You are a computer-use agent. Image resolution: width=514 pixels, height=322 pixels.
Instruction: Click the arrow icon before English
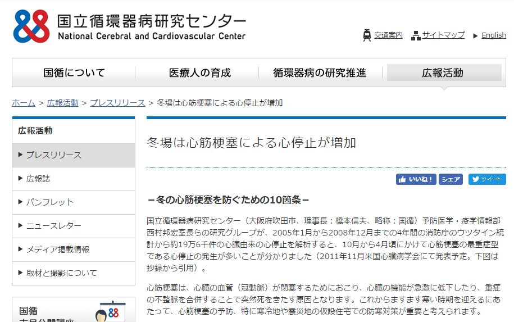coord(475,36)
